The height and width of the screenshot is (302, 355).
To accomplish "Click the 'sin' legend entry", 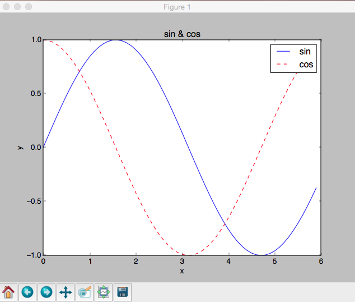I will [x=305, y=52].
